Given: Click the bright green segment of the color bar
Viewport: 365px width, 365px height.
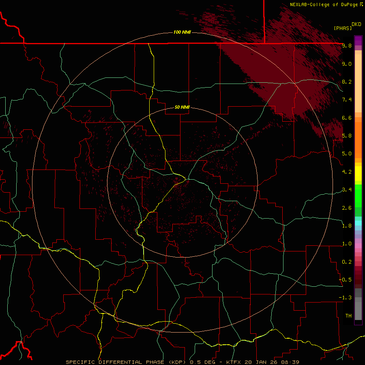Looking at the screenshot, I should tap(358, 195).
